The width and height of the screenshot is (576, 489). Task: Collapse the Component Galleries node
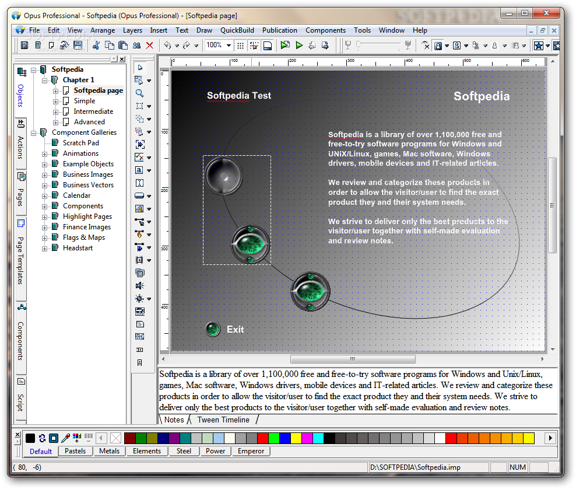click(33, 132)
